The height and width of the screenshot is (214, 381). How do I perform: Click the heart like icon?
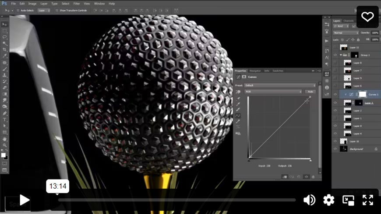point(367,17)
